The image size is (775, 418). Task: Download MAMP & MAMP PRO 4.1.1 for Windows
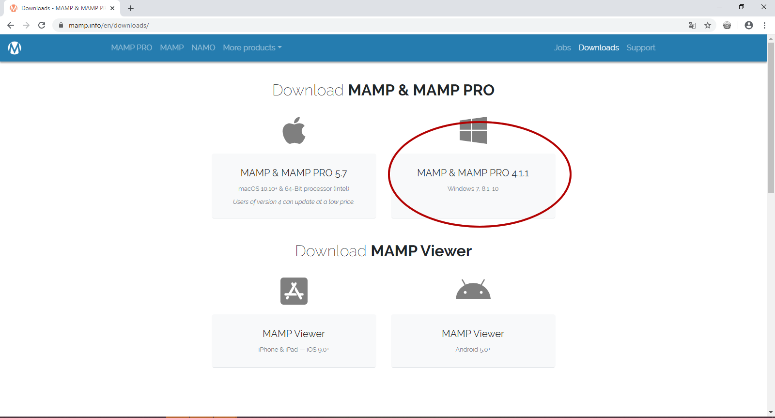pos(473,186)
